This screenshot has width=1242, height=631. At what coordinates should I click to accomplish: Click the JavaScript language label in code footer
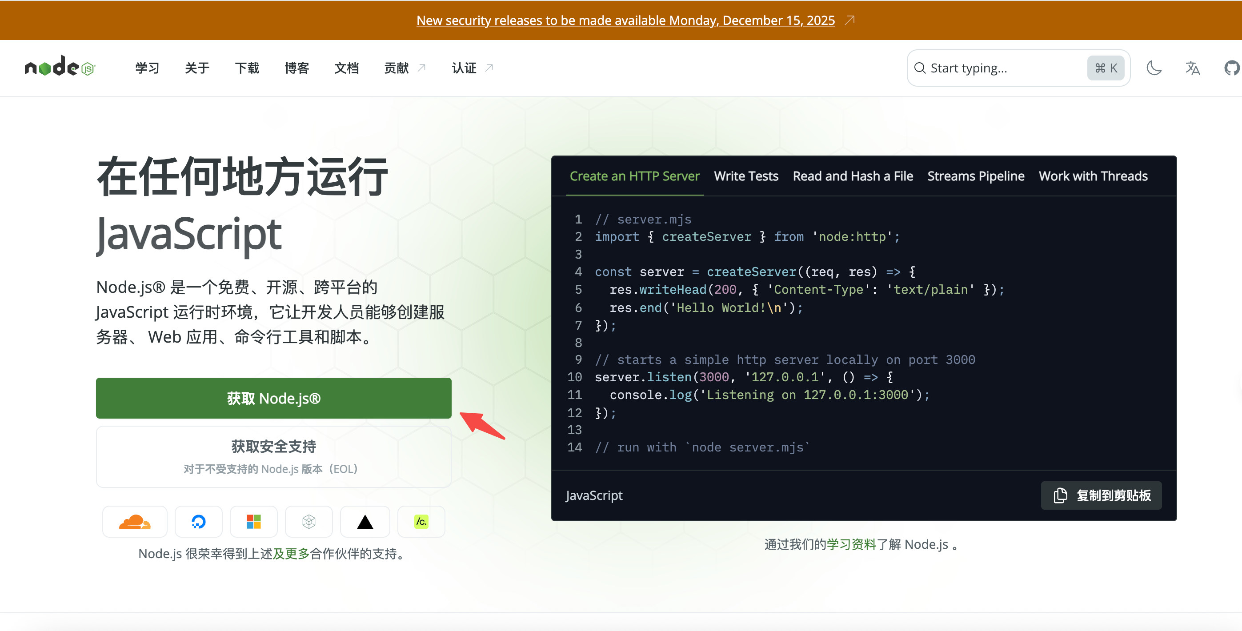click(594, 495)
